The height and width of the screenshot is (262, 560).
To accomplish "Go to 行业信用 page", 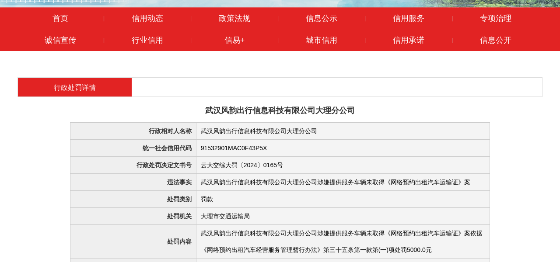I will (147, 40).
